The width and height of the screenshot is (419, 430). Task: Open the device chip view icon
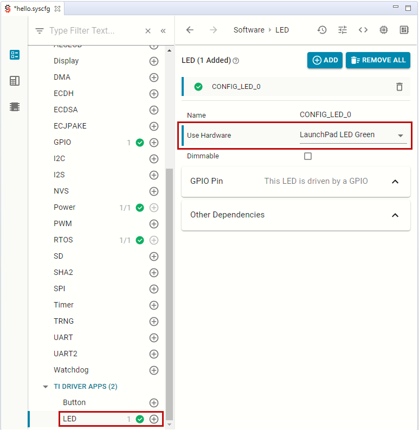click(384, 30)
